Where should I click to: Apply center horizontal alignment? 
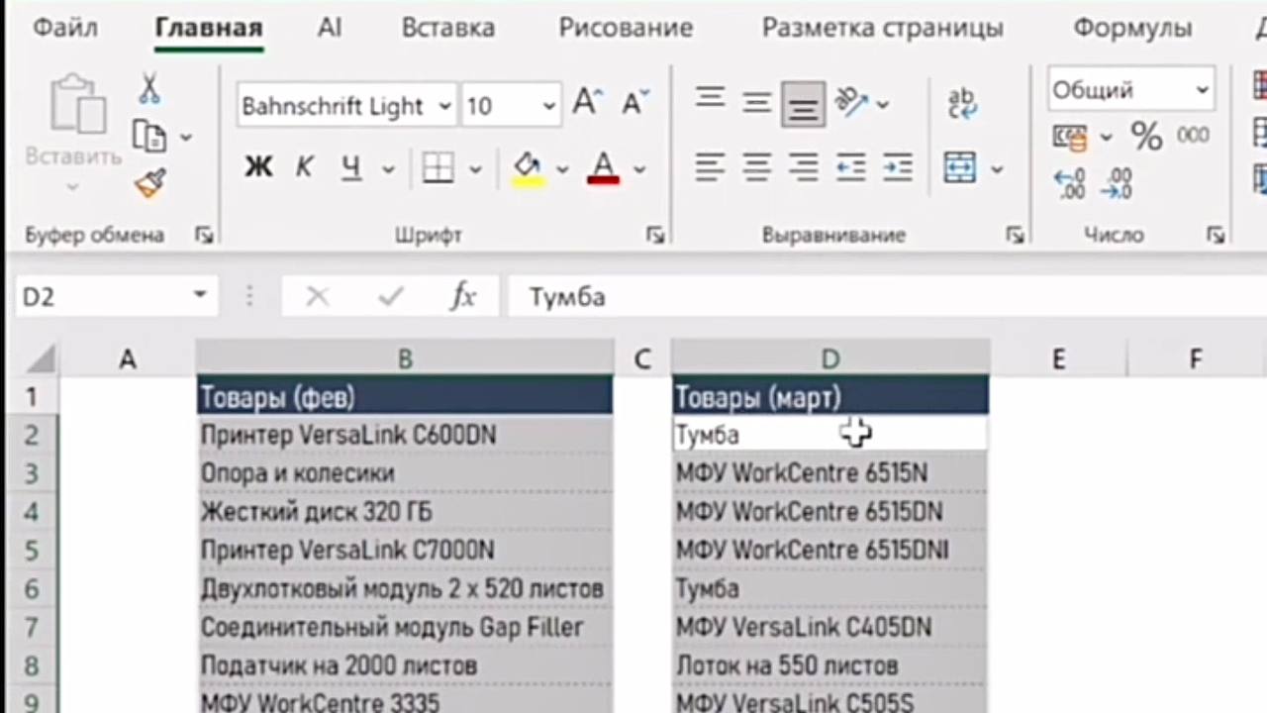pos(757,167)
